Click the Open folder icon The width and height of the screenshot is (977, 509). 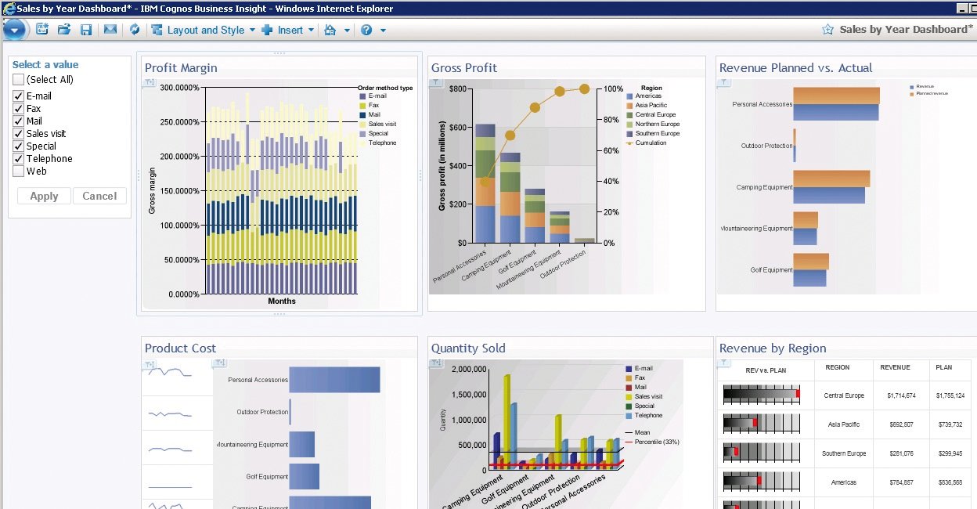pos(64,30)
